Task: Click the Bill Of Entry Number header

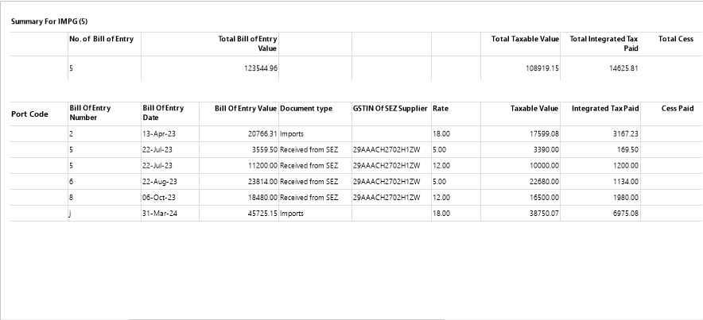Action: click(x=90, y=113)
